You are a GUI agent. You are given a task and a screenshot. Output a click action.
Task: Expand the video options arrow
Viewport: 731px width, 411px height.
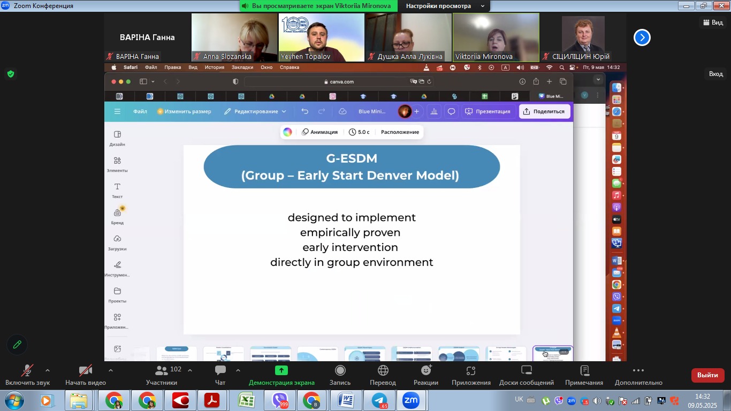(x=111, y=370)
